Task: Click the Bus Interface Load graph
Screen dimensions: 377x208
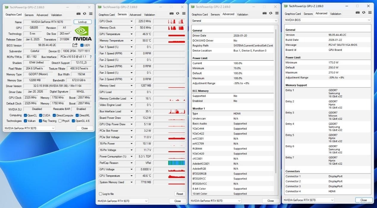Action: pyautogui.click(x=169, y=111)
